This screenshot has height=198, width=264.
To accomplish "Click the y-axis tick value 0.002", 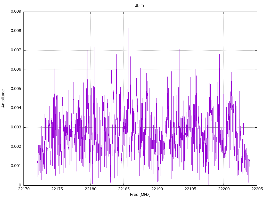I will (x=16, y=146).
